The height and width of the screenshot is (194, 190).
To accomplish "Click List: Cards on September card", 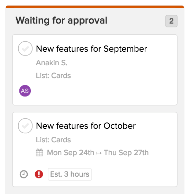I will tap(53, 75).
